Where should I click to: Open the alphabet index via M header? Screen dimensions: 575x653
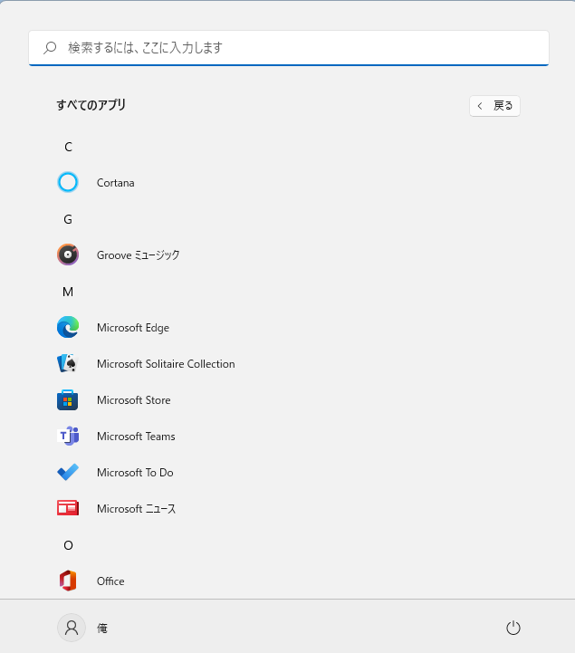point(68,292)
